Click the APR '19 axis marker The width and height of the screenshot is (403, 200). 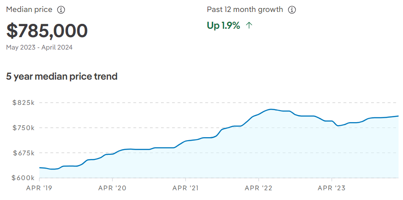[x=39, y=188]
